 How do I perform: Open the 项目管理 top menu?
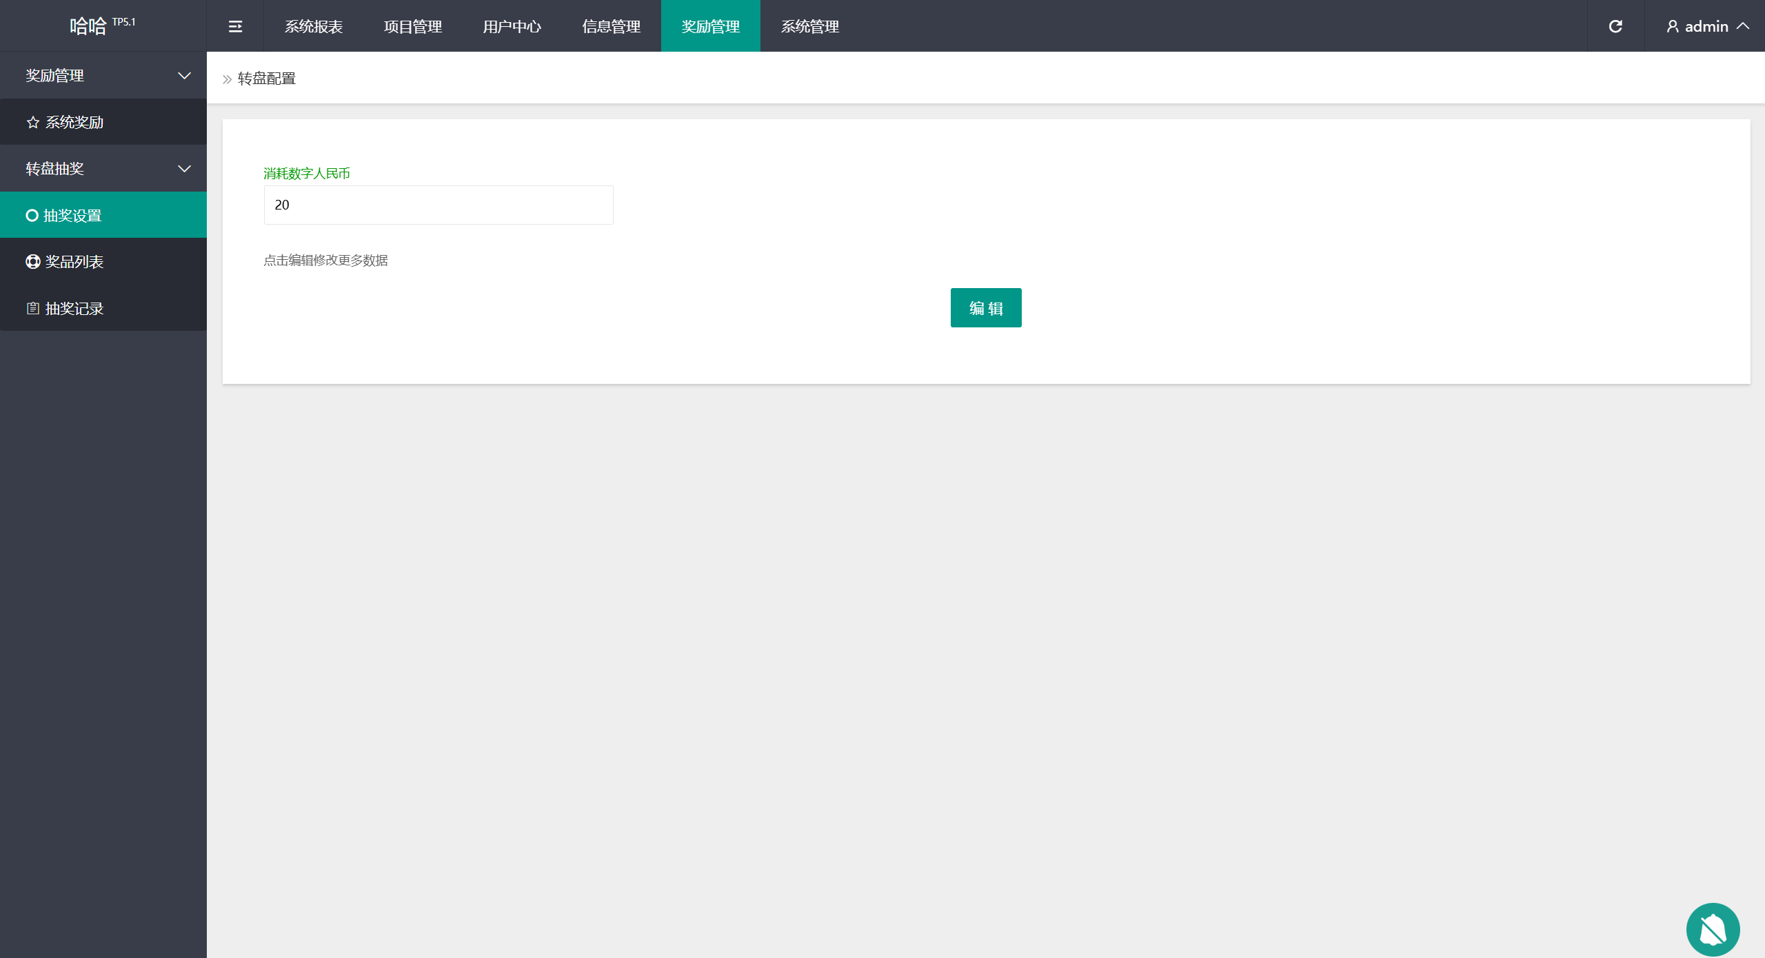[413, 26]
